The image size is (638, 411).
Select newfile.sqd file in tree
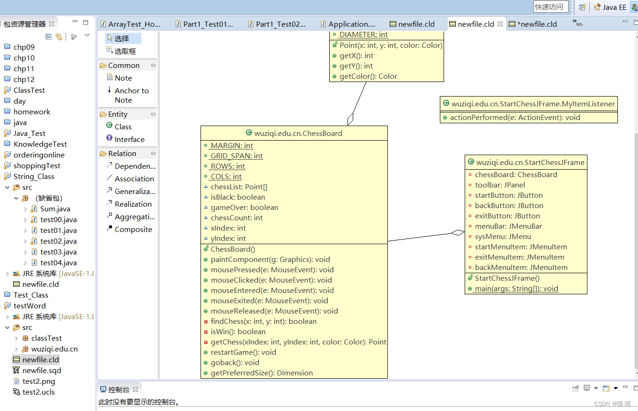tap(37, 370)
